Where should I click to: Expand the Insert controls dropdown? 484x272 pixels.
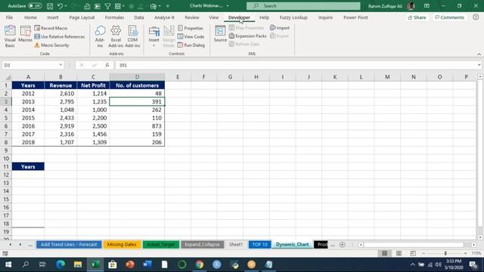coord(154,45)
